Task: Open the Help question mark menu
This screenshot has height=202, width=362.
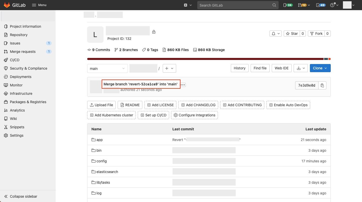Action: [334, 5]
